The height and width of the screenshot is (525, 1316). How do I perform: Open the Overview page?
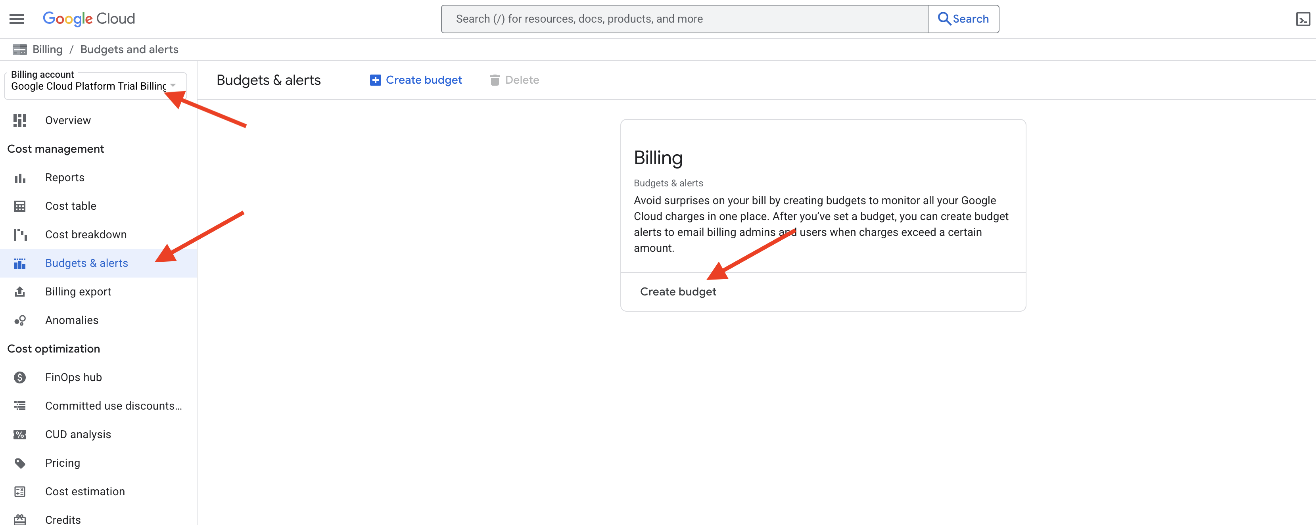[x=68, y=121]
